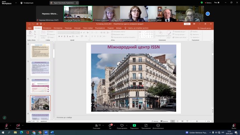Screen dimensions: 240x135
Task: Open File Explorer from taskbar
Action: click(x=15, y=132)
